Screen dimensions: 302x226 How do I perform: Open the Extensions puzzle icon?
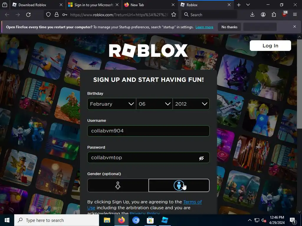point(274,15)
